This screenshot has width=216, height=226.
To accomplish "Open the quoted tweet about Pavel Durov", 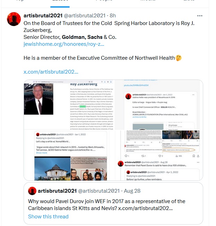I will [x=113, y=203].
